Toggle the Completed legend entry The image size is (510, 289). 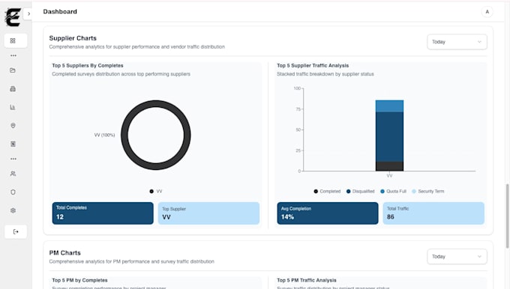(327, 191)
